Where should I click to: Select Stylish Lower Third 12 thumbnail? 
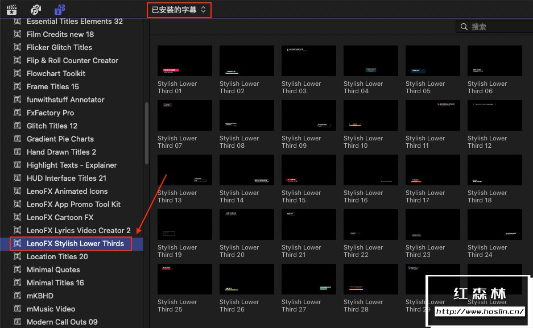point(494,115)
